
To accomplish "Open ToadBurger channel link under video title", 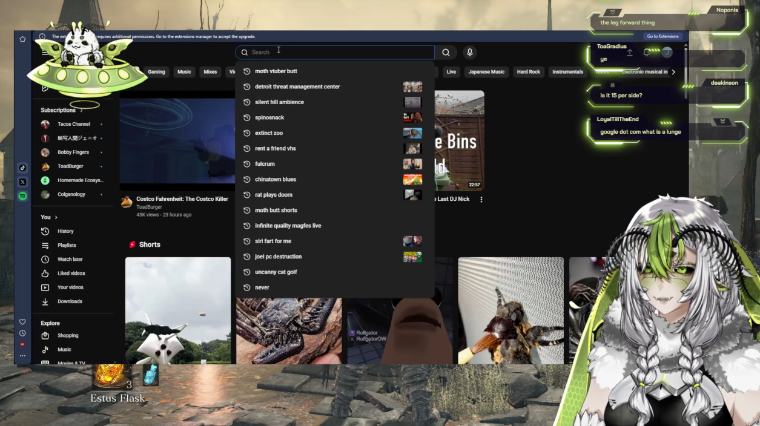I will 149,207.
